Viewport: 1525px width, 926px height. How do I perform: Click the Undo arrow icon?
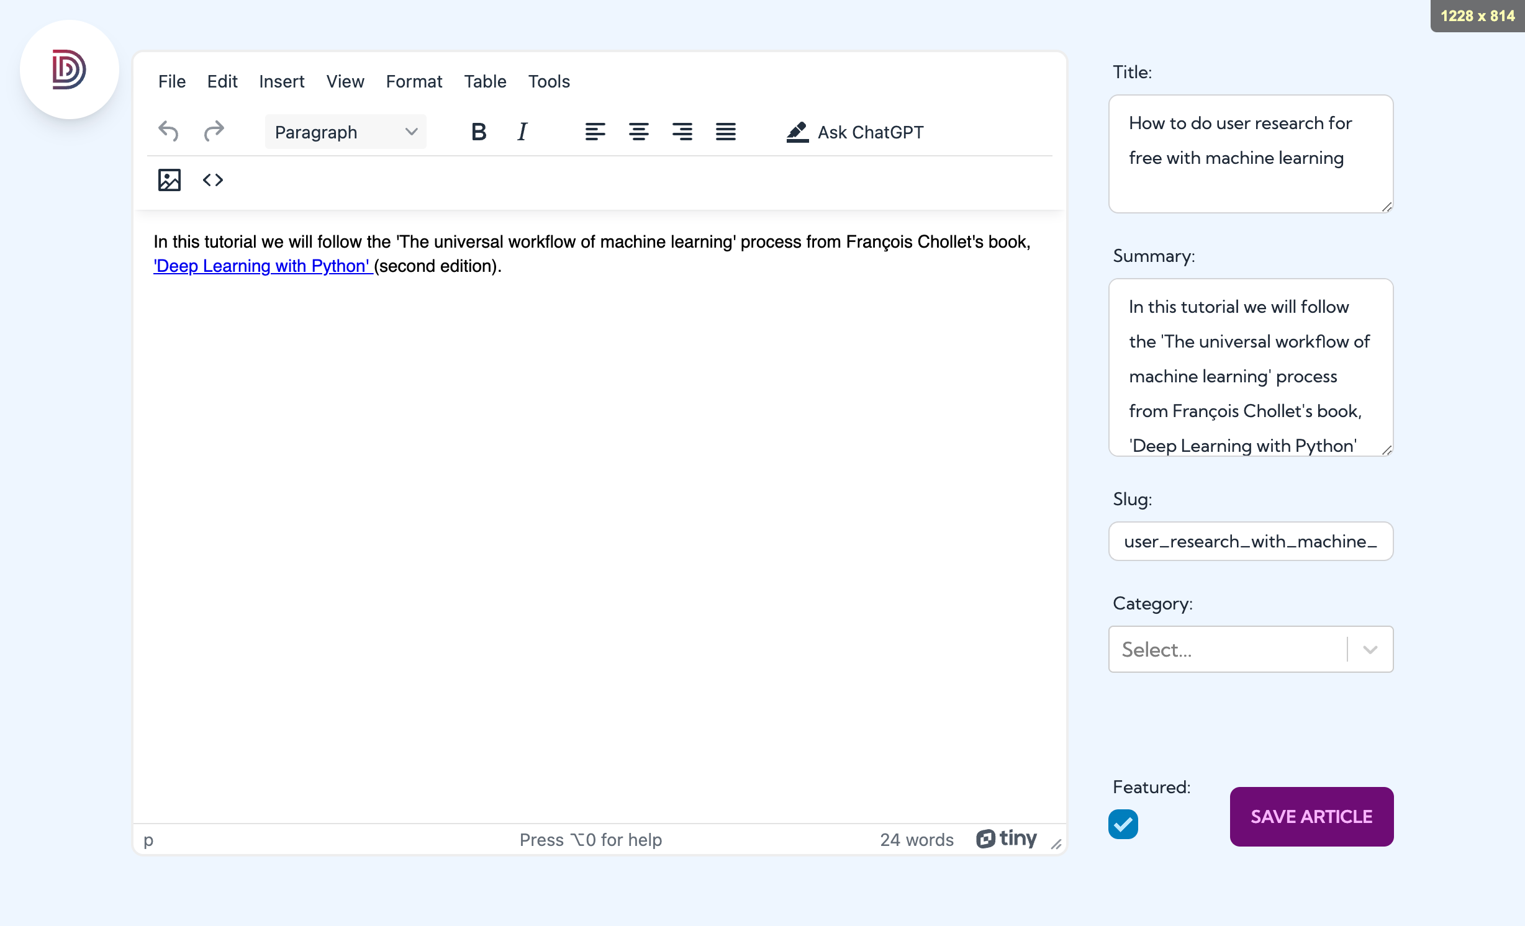[x=168, y=132]
